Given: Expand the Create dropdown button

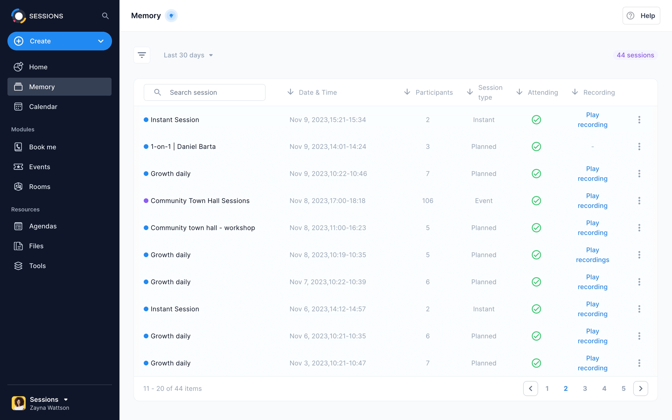Looking at the screenshot, I should coord(59,41).
